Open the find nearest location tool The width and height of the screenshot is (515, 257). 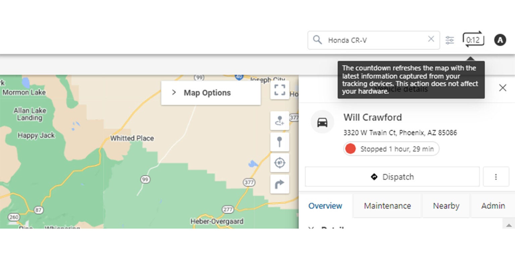coord(280,163)
